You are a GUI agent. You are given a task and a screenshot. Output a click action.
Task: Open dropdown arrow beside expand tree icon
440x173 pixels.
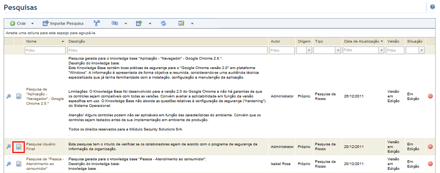coord(126,24)
